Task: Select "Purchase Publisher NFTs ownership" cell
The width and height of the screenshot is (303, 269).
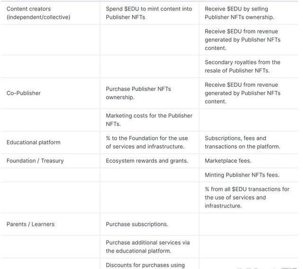Action: [x=138, y=93]
